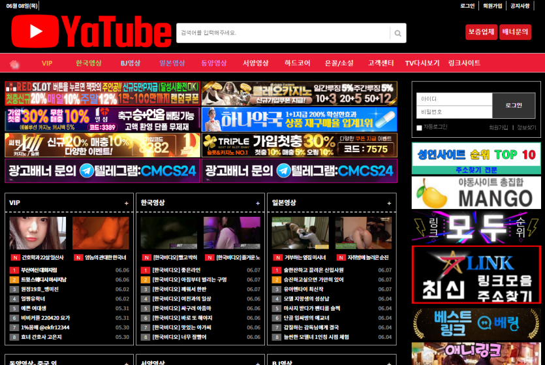Click the search magnifier icon
This screenshot has height=365, width=545.
pos(398,33)
